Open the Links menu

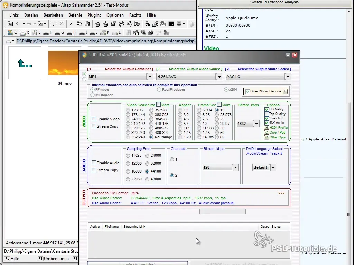[14, 15]
